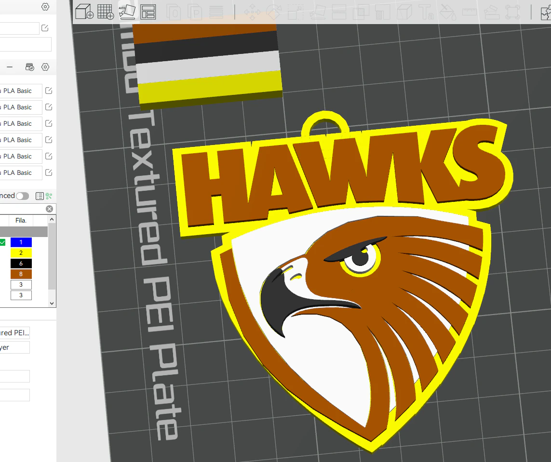The image size is (551, 462).
Task: Select the Color painting bucket tool
Action: coord(448,13)
